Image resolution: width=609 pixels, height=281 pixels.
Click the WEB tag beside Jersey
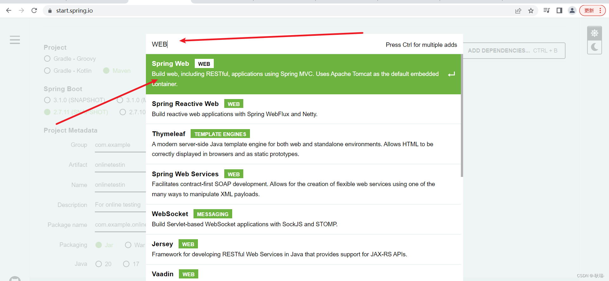(x=188, y=244)
